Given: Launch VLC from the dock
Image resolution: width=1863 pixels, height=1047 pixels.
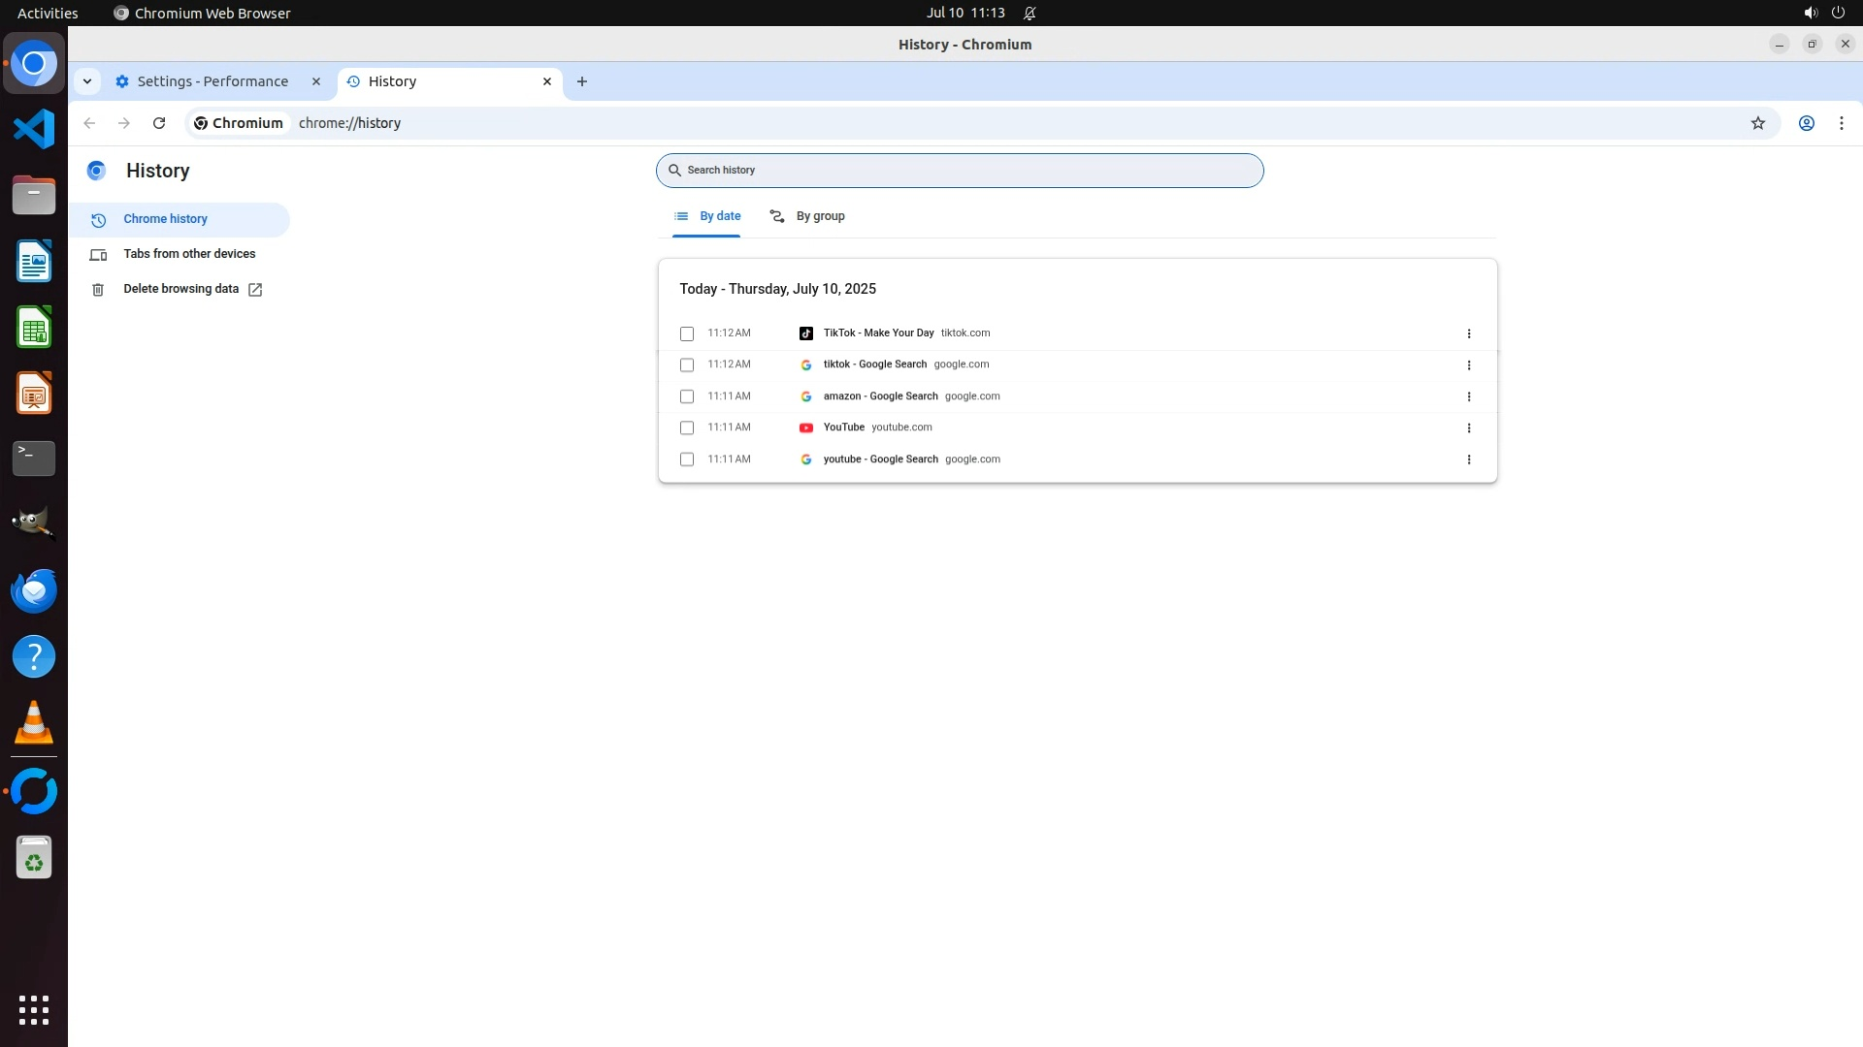Looking at the screenshot, I should pyautogui.click(x=34, y=722).
